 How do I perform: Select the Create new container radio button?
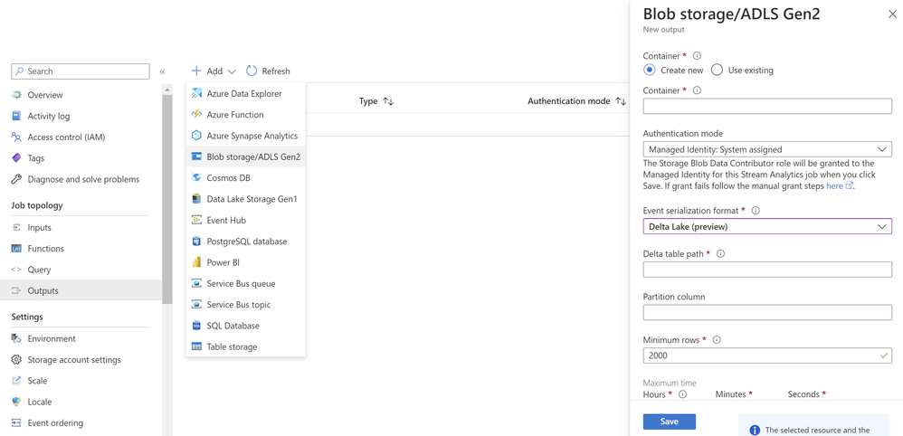point(649,71)
